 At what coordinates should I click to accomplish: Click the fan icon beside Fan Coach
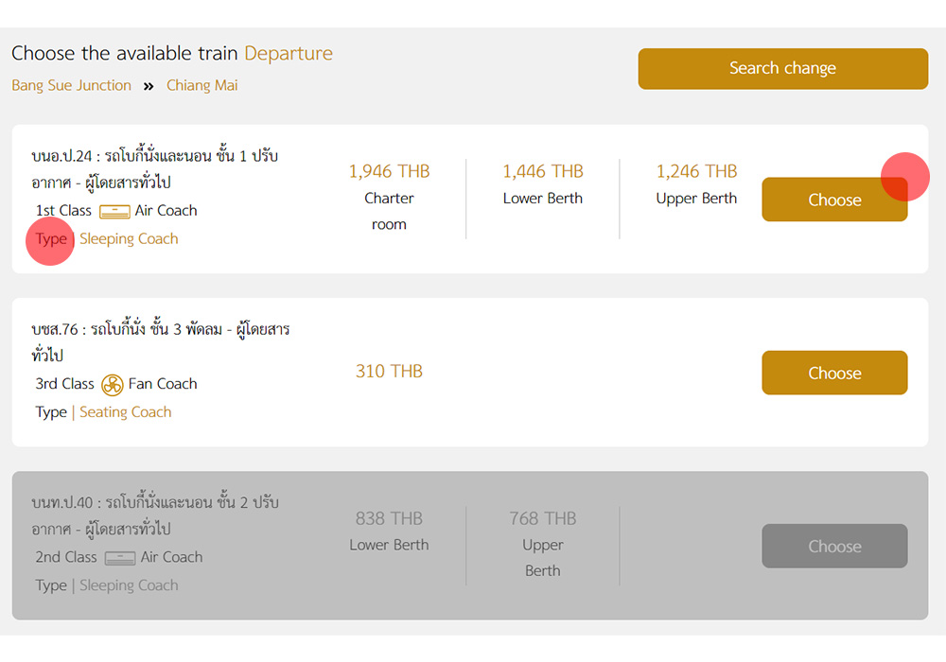coord(113,385)
